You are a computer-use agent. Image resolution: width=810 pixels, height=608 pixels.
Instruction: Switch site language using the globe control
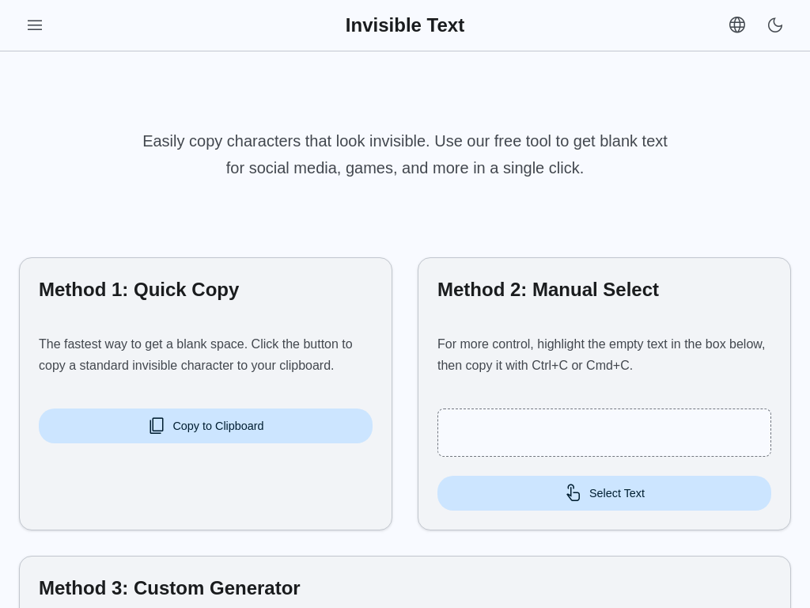tap(736, 25)
